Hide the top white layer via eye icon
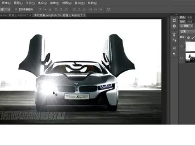 tap(181, 47)
